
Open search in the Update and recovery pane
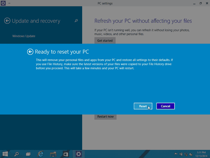[x=76, y=21]
